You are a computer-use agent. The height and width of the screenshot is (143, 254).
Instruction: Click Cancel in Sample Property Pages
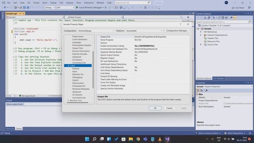click(169, 108)
